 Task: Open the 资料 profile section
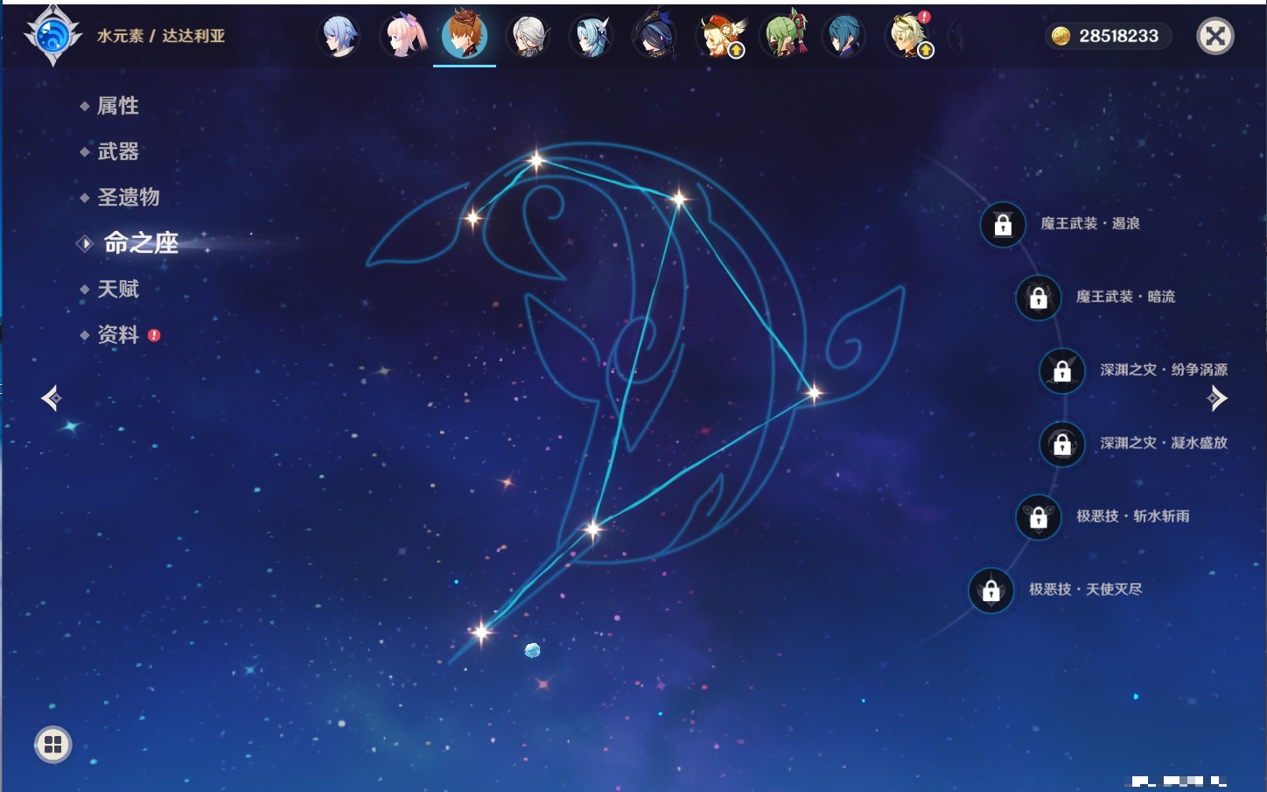click(117, 334)
